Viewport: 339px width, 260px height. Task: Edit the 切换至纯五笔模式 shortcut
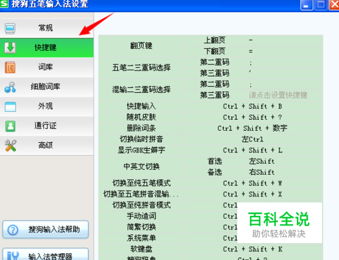pyautogui.click(x=253, y=183)
